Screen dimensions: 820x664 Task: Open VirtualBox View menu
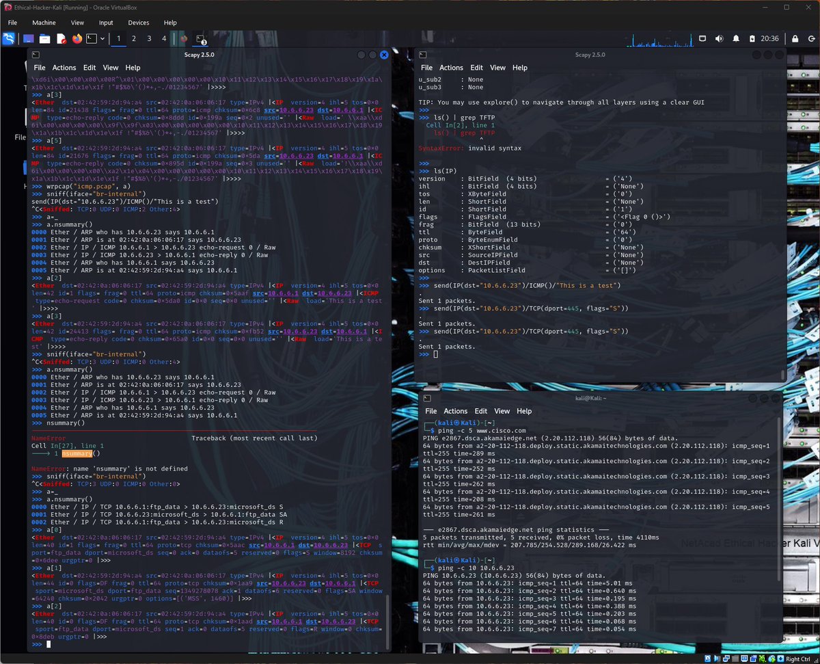point(77,23)
